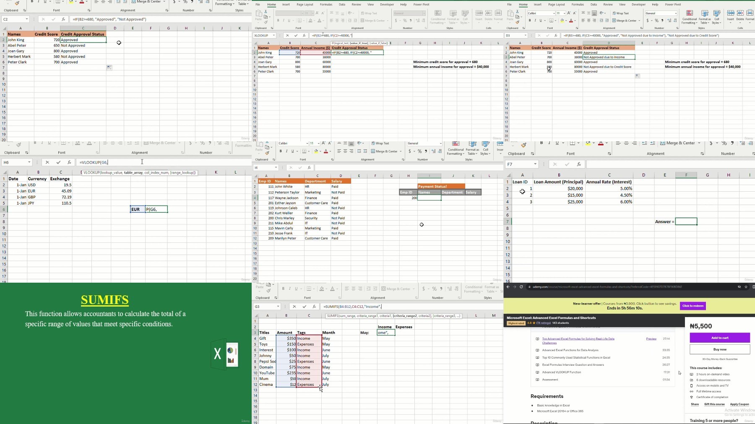This screenshot has height=424, width=755.
Task: Click Apply Coupon on Udemy sidebar
Action: [x=739, y=404]
